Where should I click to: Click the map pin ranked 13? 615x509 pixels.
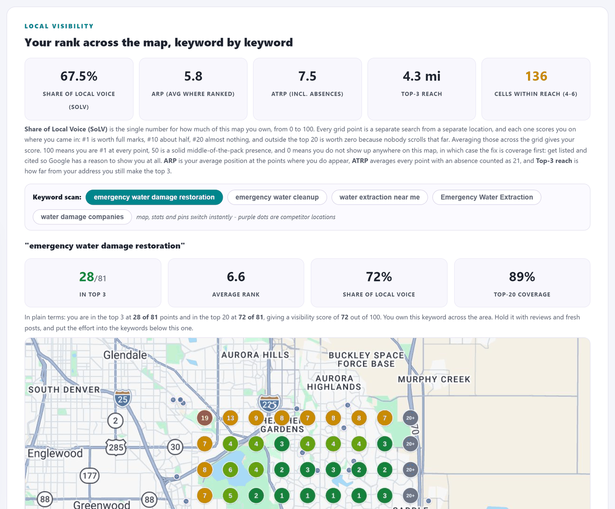pos(231,418)
